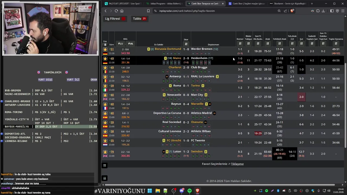Open a new browser tab with plus
Screen dimensions: 347x195
click(312, 4)
